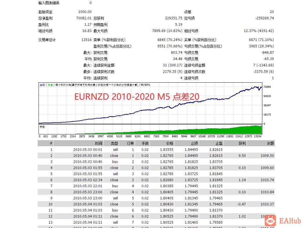The height and width of the screenshot is (228, 305).
Task: Click the EAHub robot logo icon
Action: click(270, 221)
